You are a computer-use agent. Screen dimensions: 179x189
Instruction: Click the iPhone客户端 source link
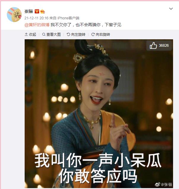(68, 18)
